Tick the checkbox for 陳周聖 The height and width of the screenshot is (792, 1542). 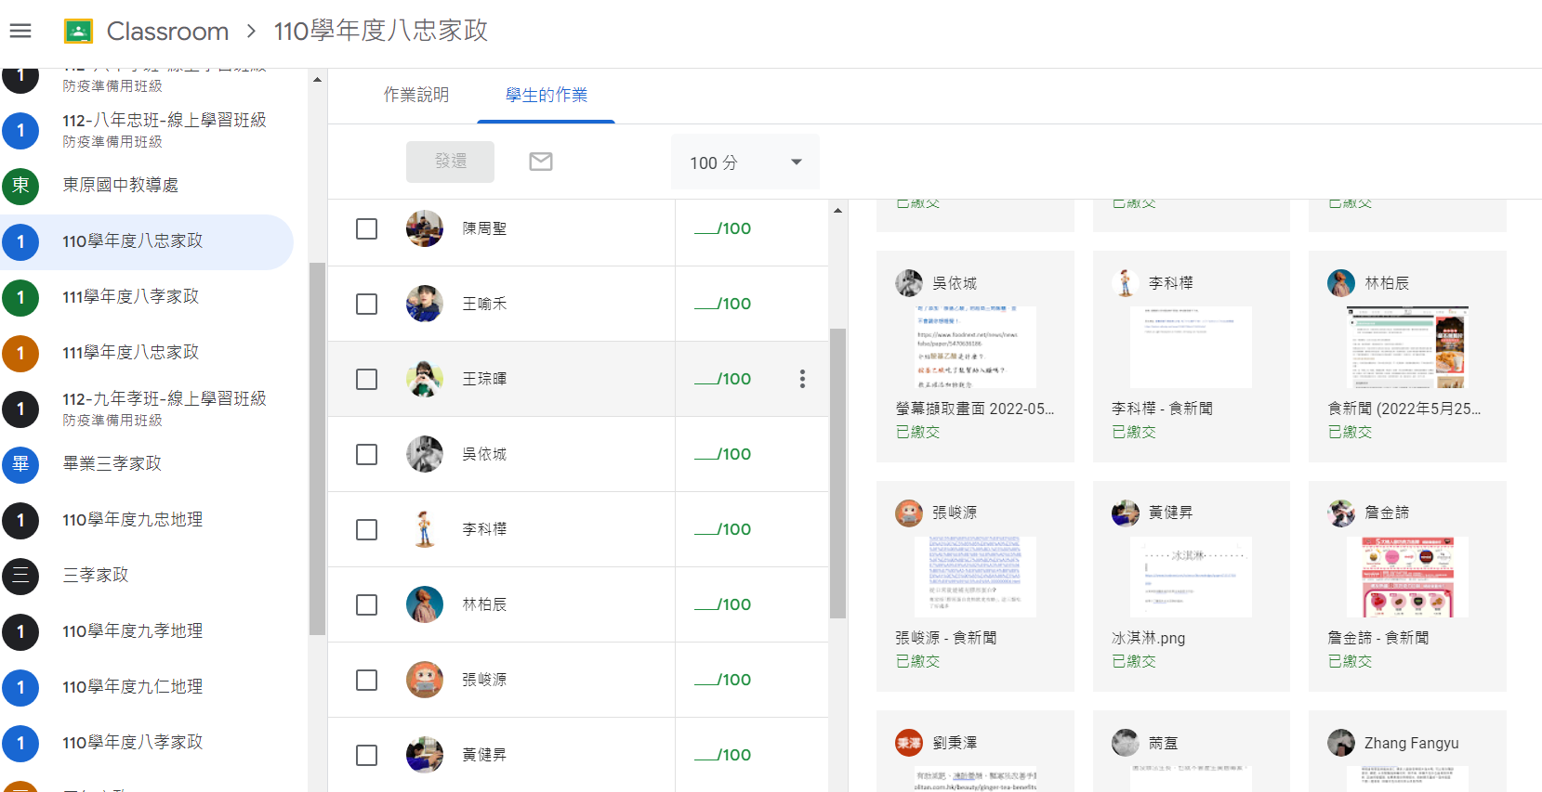pyautogui.click(x=367, y=228)
